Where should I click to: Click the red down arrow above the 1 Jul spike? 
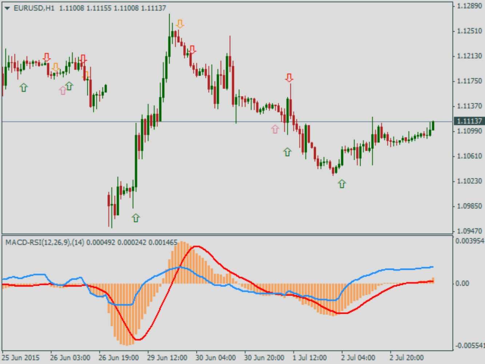point(289,78)
